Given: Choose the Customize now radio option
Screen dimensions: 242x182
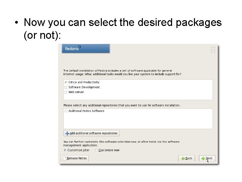Looking at the screenshot, I should tap(96, 150).
